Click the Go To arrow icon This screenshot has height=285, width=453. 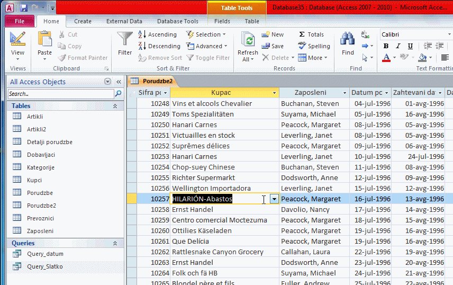365,46
